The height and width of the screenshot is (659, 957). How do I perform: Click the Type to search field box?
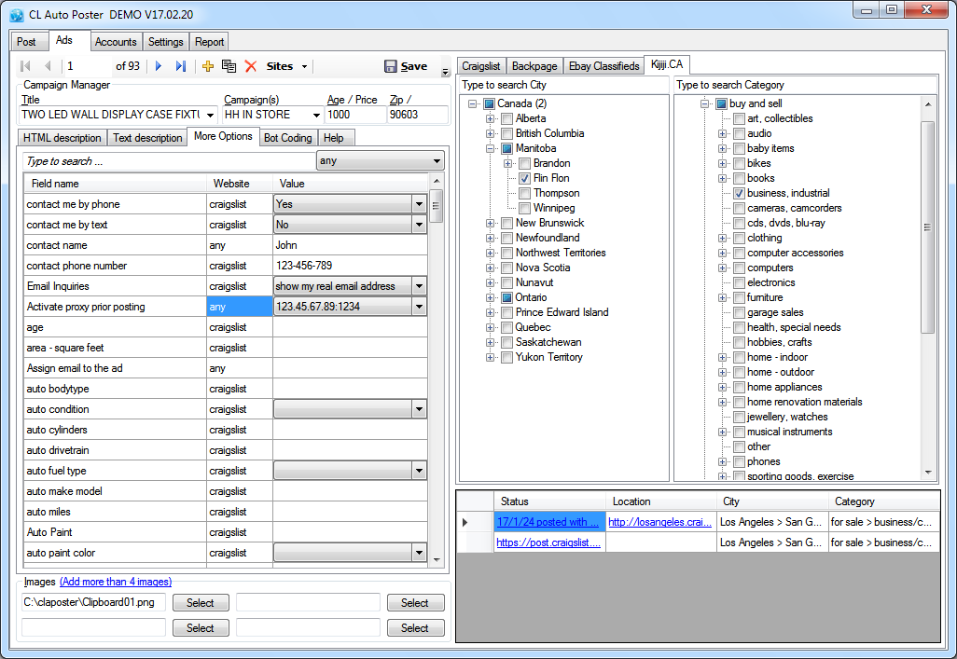[x=170, y=161]
